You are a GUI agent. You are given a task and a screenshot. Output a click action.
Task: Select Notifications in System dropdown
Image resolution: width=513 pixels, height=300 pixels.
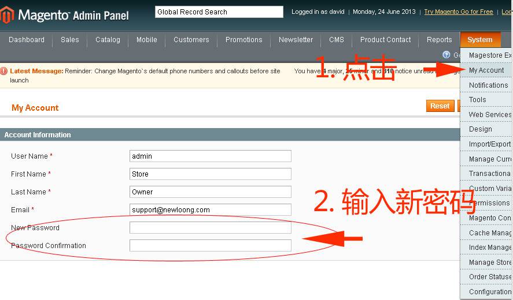point(488,85)
